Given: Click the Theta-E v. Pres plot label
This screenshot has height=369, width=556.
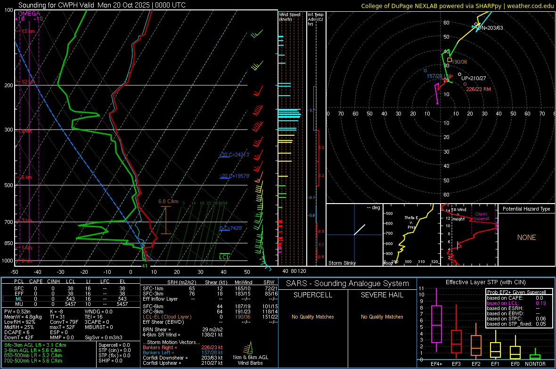Looking at the screenshot, I should (x=411, y=222).
